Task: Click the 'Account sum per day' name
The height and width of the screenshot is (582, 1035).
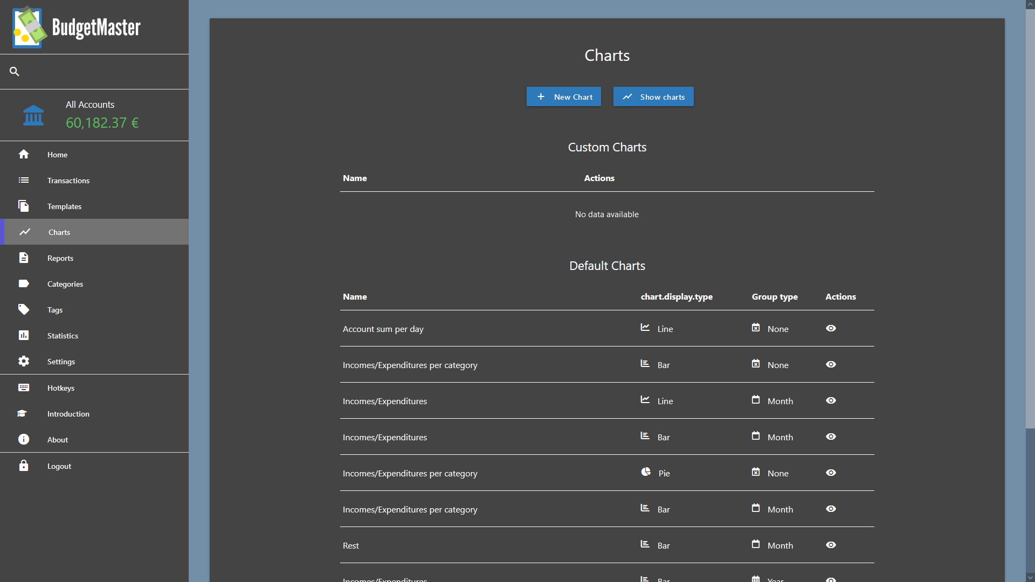Action: pyautogui.click(x=383, y=329)
